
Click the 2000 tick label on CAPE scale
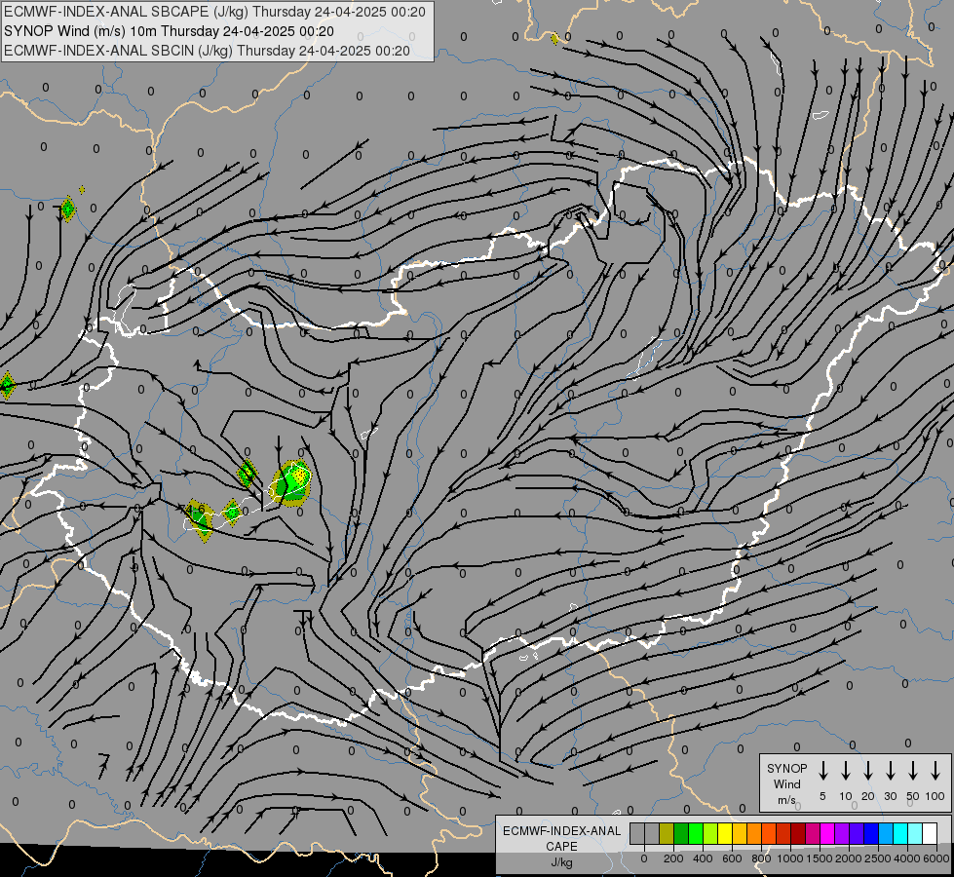pyautogui.click(x=849, y=858)
